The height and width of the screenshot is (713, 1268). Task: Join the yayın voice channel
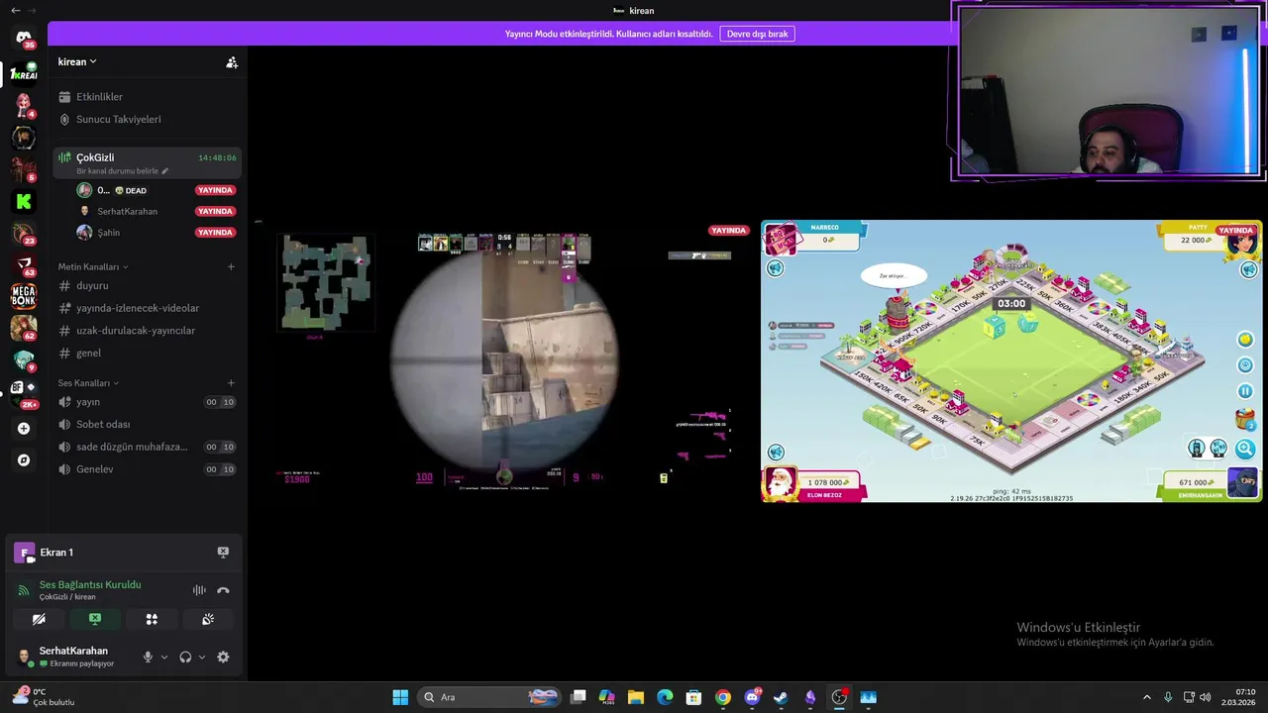tap(148, 402)
